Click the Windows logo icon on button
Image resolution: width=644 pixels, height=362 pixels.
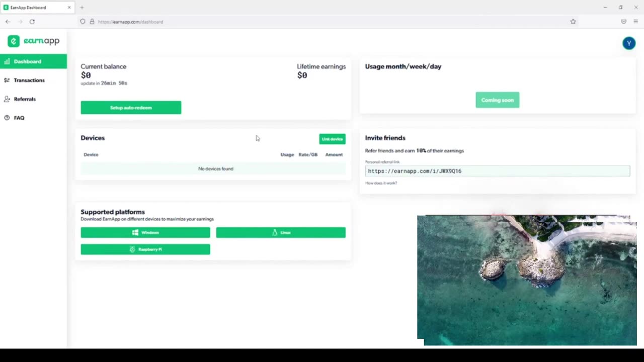135,232
